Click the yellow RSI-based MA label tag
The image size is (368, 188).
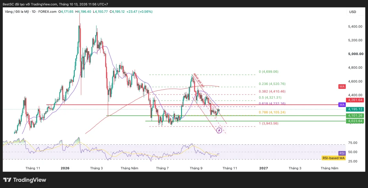334,158
